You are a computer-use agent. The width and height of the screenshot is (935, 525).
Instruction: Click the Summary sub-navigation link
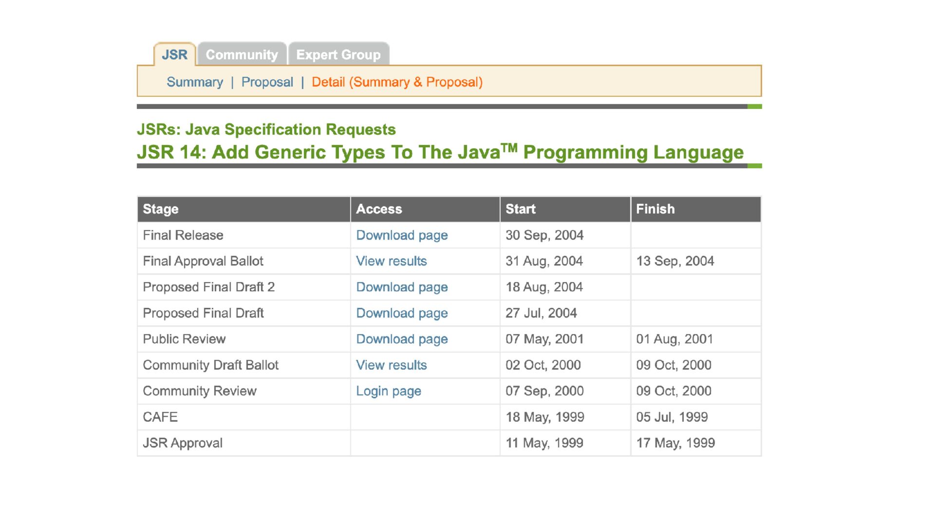[195, 82]
